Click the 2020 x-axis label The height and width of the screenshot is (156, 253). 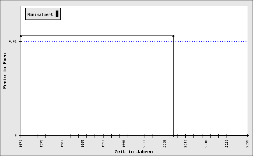[x=227, y=144]
